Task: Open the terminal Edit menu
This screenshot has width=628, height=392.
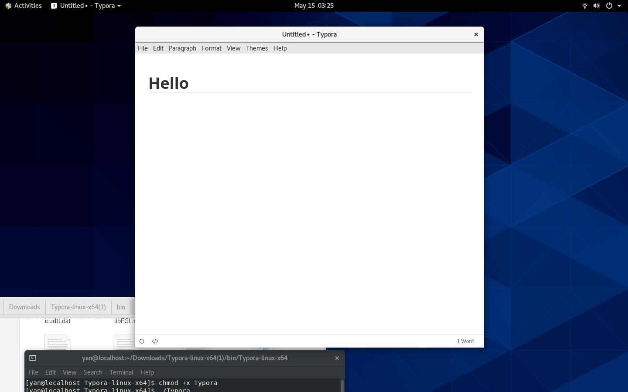Action: pyautogui.click(x=51, y=372)
